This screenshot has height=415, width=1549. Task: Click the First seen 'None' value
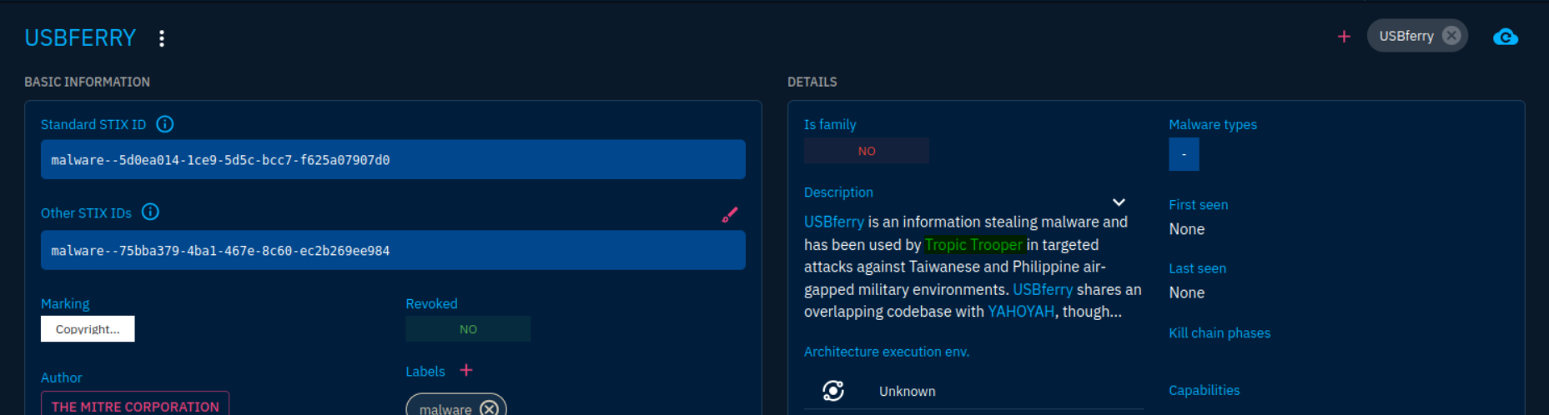(x=1187, y=229)
